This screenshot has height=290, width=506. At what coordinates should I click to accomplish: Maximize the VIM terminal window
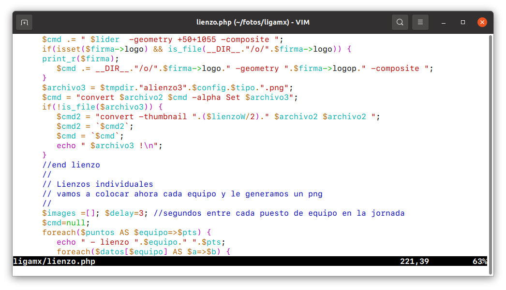point(463,22)
